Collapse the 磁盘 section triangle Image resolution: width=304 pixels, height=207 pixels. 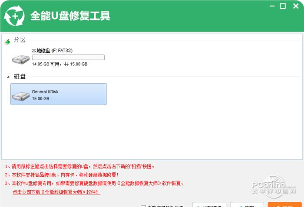pos(8,77)
